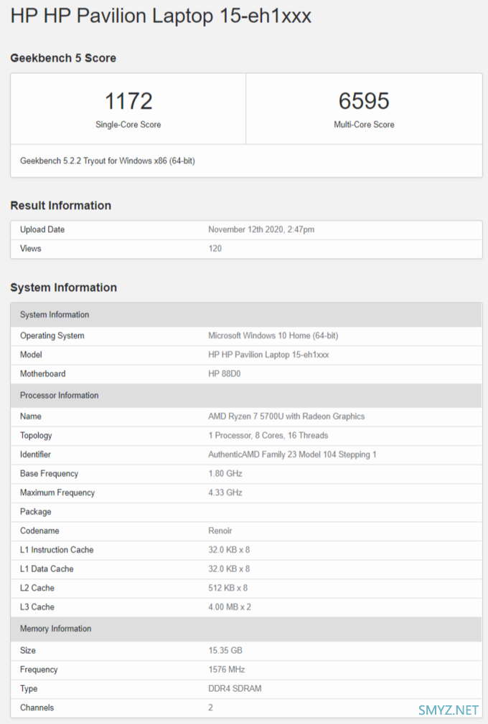The image size is (488, 724).
Task: Select the Geekbench 5 Score heading
Action: point(63,58)
